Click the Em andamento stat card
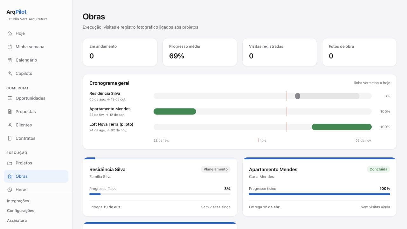Screen dimensions: 407x229 (120, 52)
